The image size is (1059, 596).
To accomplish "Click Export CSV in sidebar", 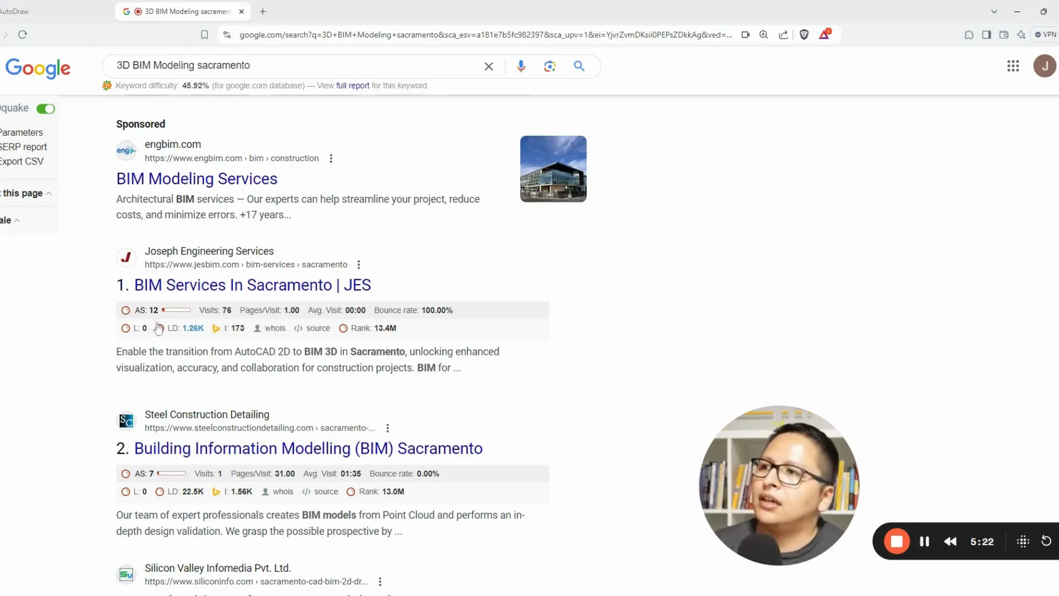I will (22, 161).
